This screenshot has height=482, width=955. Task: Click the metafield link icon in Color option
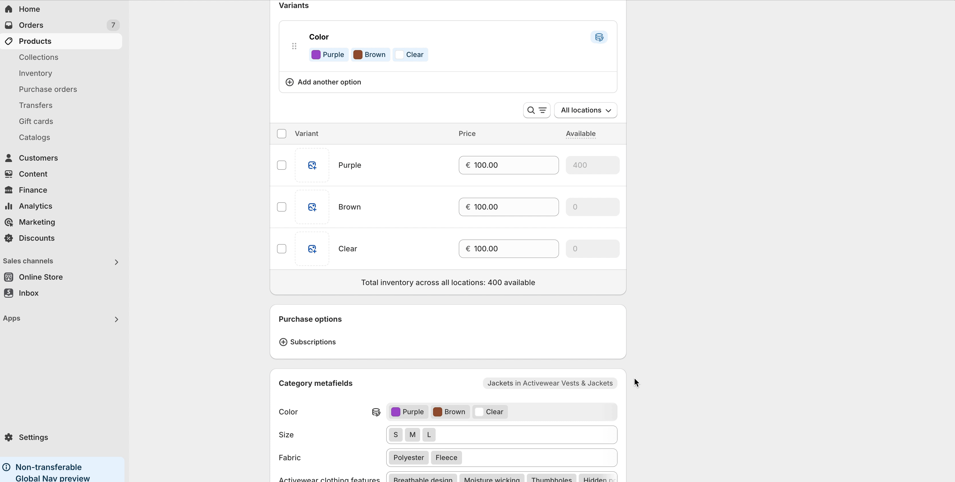tap(599, 37)
